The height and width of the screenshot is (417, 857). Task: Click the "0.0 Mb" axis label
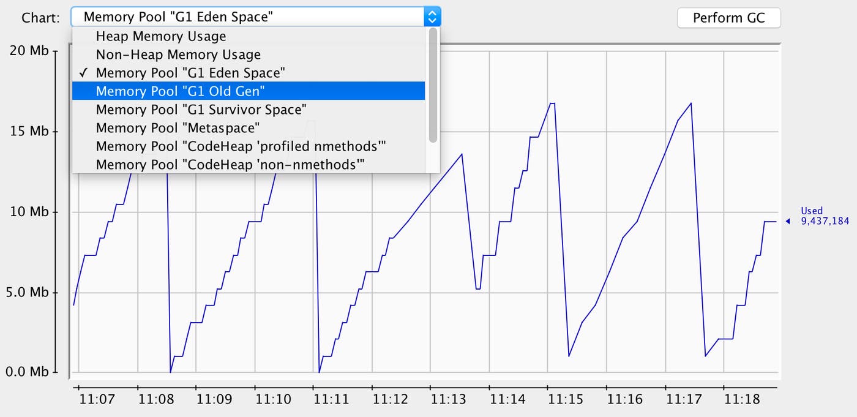28,371
